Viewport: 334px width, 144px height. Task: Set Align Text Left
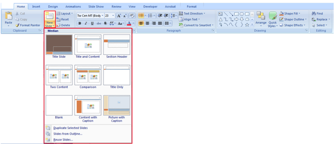[x=141, y=23]
